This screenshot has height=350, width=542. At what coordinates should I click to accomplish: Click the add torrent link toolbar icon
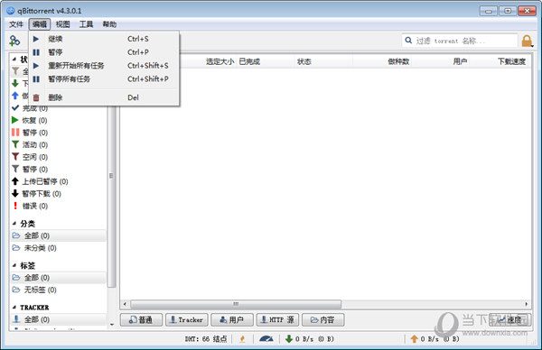(14, 41)
